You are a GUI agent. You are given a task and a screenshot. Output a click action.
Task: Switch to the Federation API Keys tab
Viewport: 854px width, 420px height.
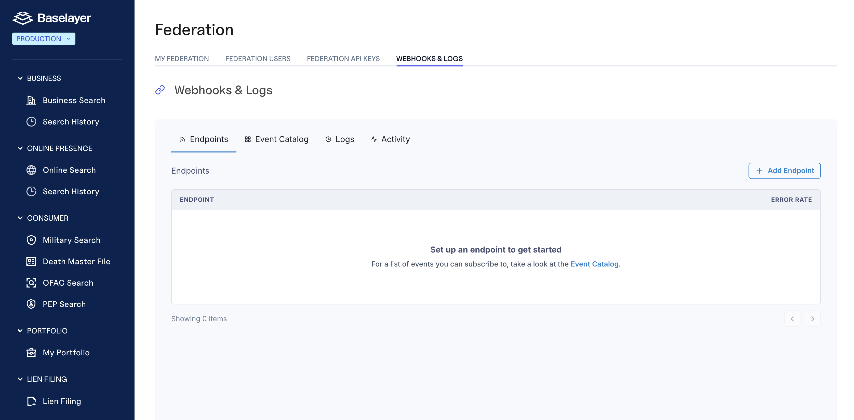pyautogui.click(x=343, y=59)
